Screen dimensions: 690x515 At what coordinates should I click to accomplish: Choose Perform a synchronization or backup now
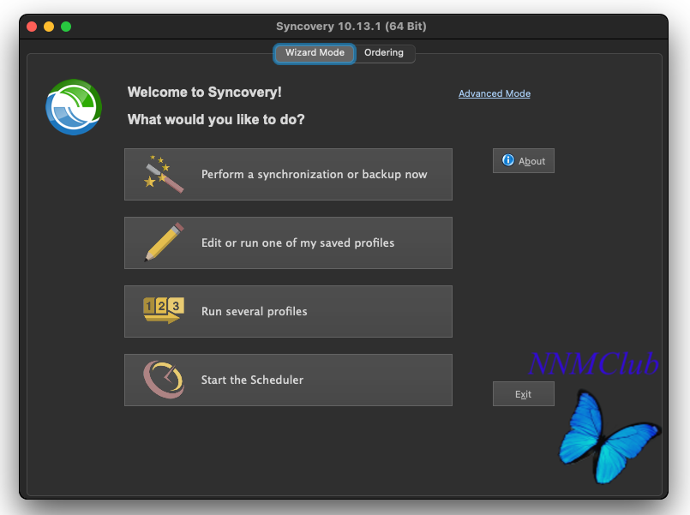click(288, 174)
